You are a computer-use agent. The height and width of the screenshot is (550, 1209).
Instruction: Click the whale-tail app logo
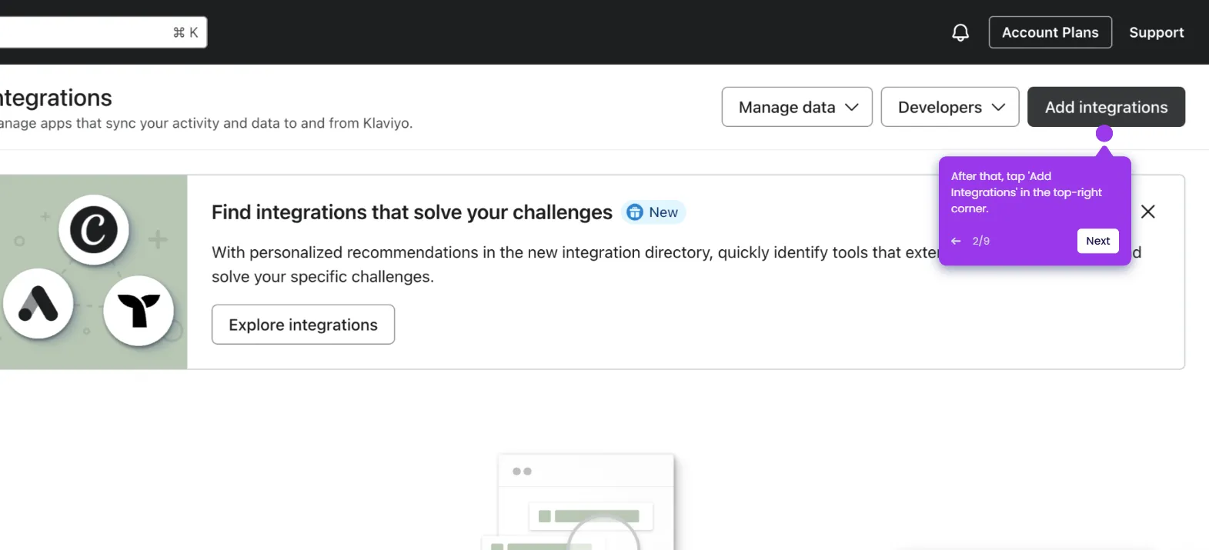pos(139,310)
